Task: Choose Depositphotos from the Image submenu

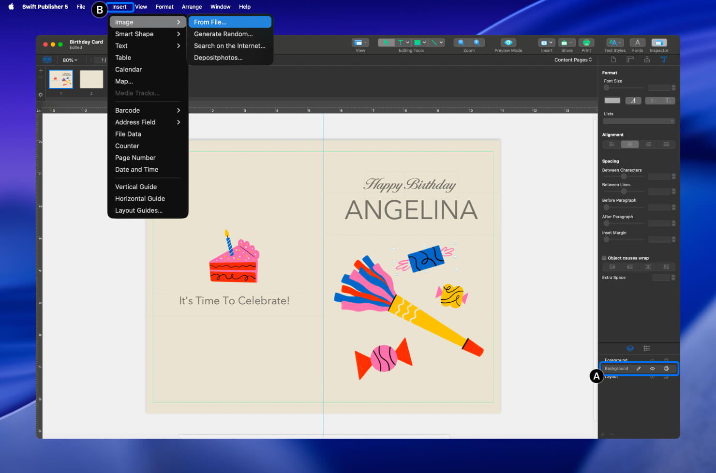Action: [x=218, y=57]
